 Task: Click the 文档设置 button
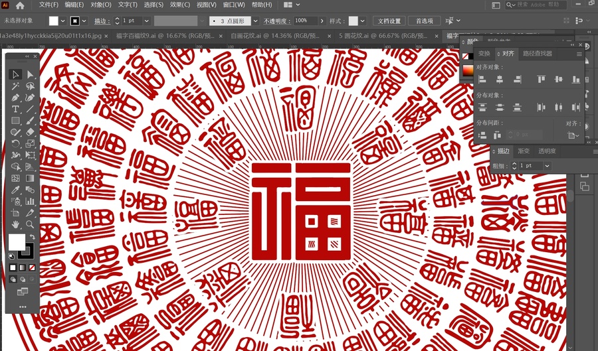[389, 21]
